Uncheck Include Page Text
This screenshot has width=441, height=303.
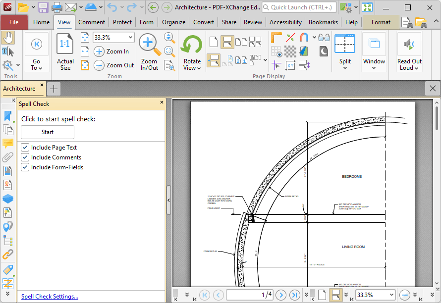pos(25,148)
